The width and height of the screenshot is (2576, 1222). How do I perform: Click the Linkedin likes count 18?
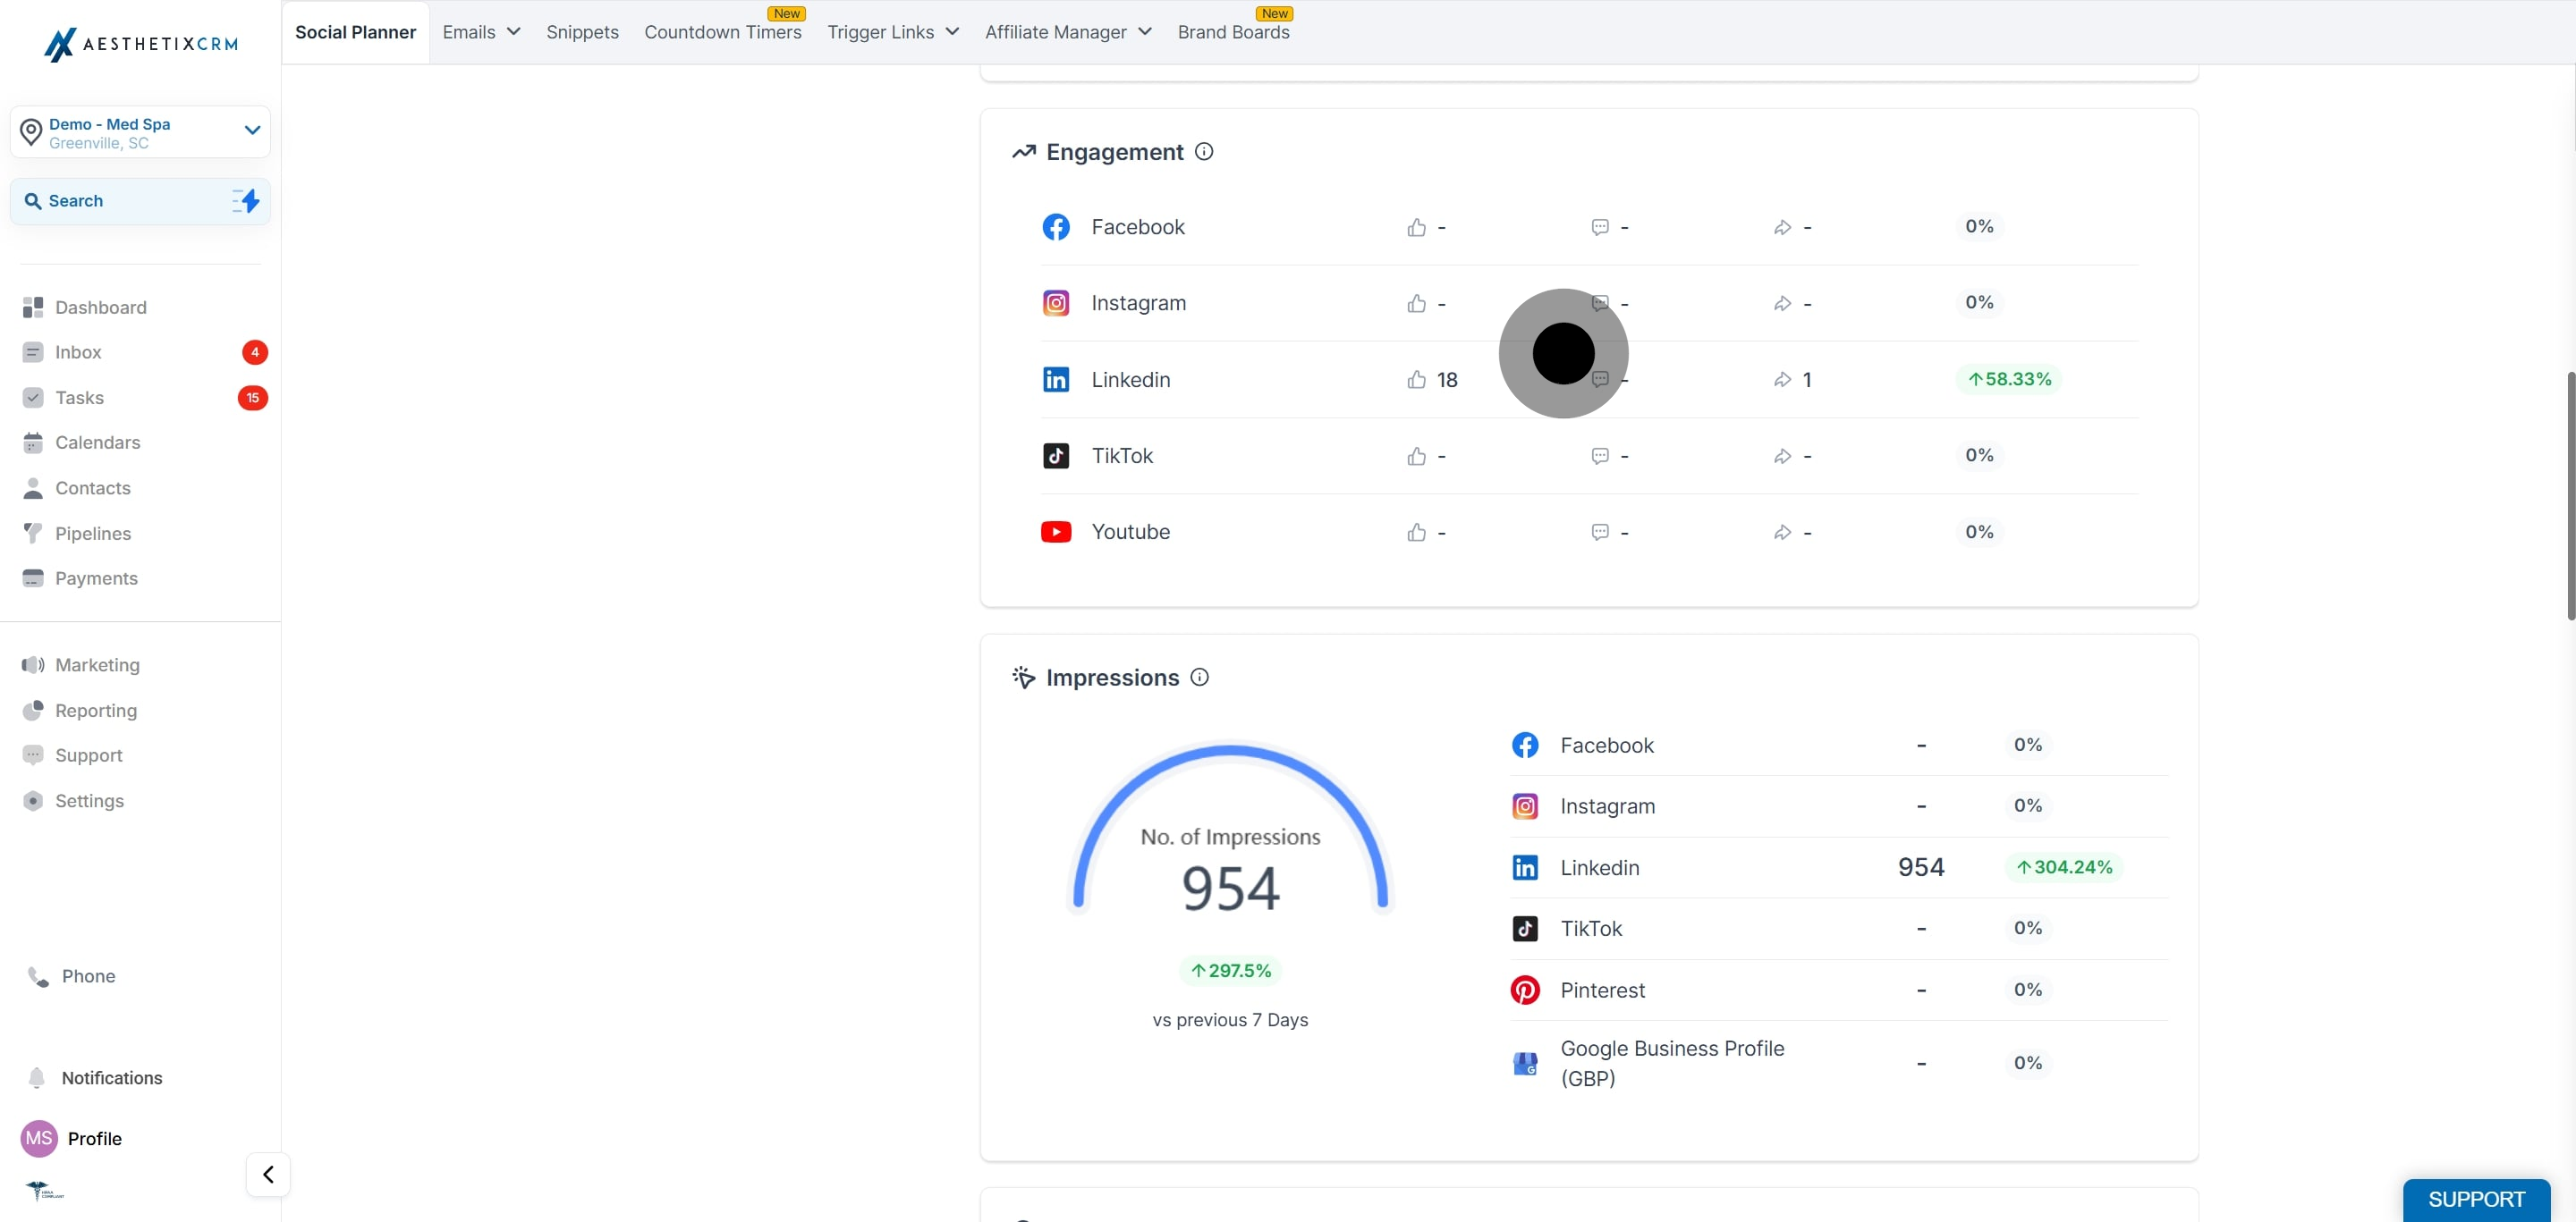[1447, 380]
